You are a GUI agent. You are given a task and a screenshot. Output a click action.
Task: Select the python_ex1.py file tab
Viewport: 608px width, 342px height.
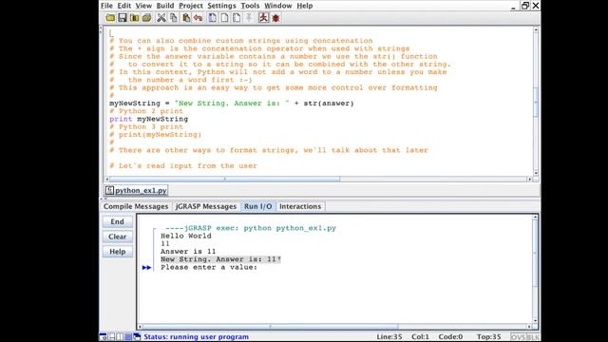click(136, 190)
